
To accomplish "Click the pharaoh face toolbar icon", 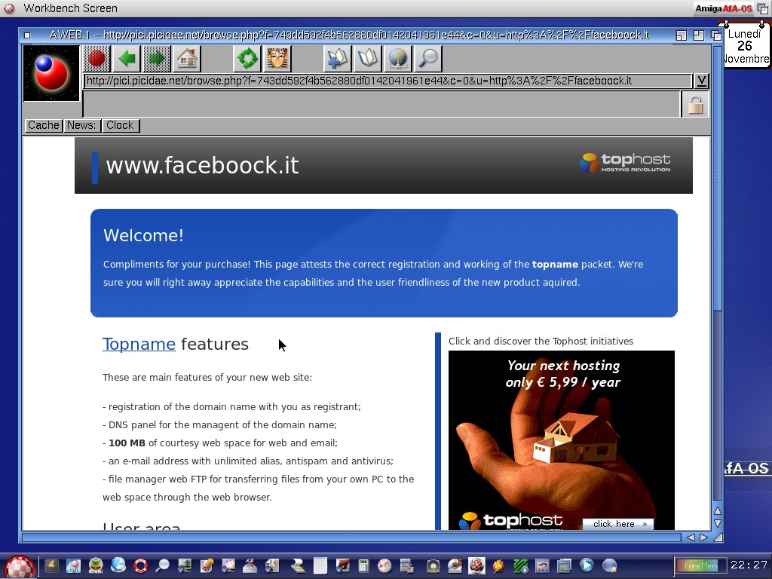I will click(277, 59).
